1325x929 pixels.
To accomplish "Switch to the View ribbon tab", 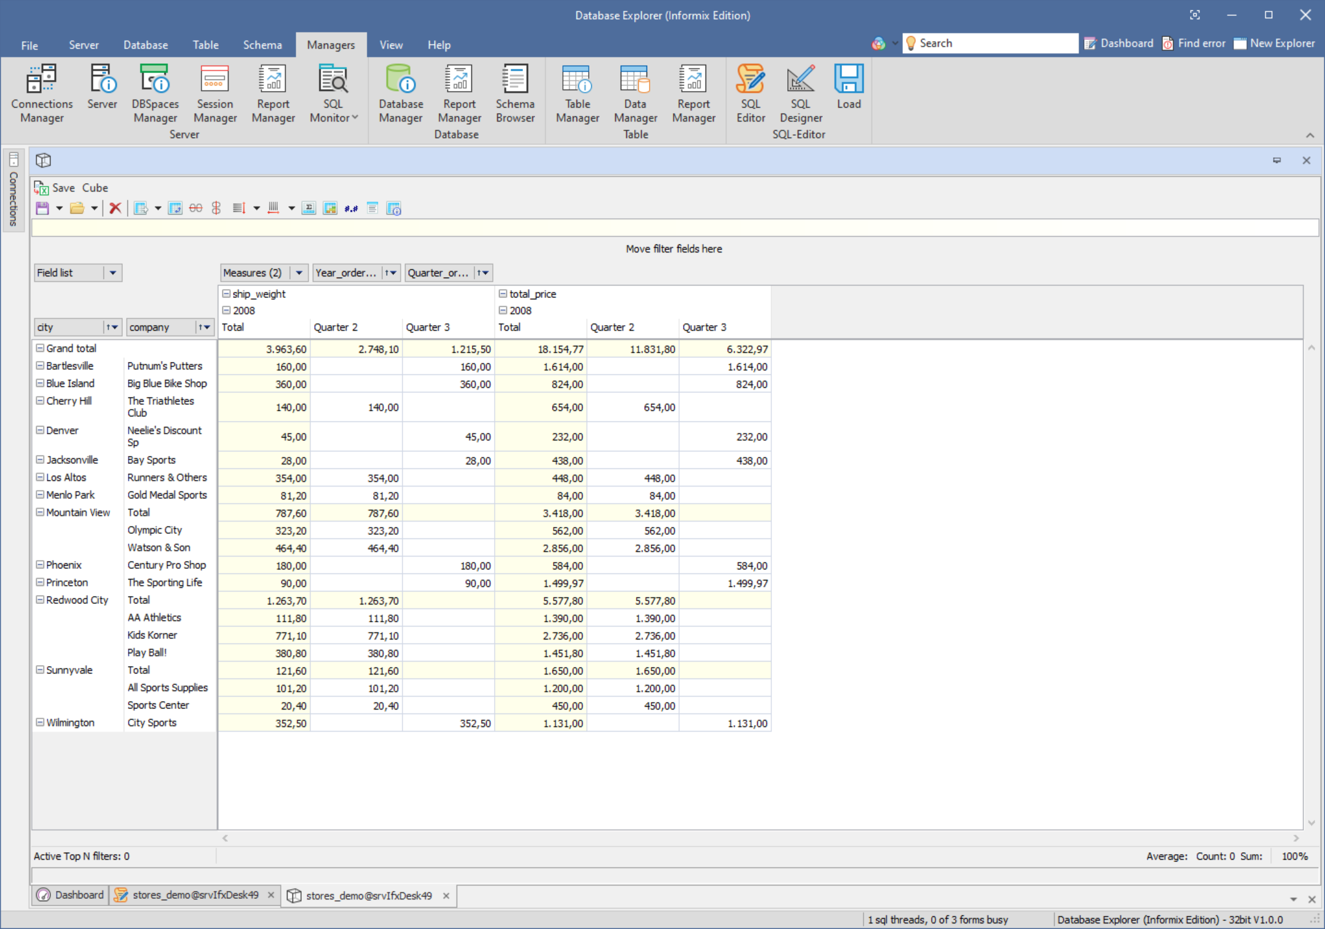I will [x=391, y=45].
